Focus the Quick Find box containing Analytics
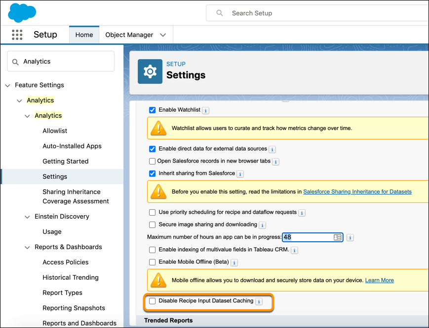The image size is (429, 328). (61, 61)
